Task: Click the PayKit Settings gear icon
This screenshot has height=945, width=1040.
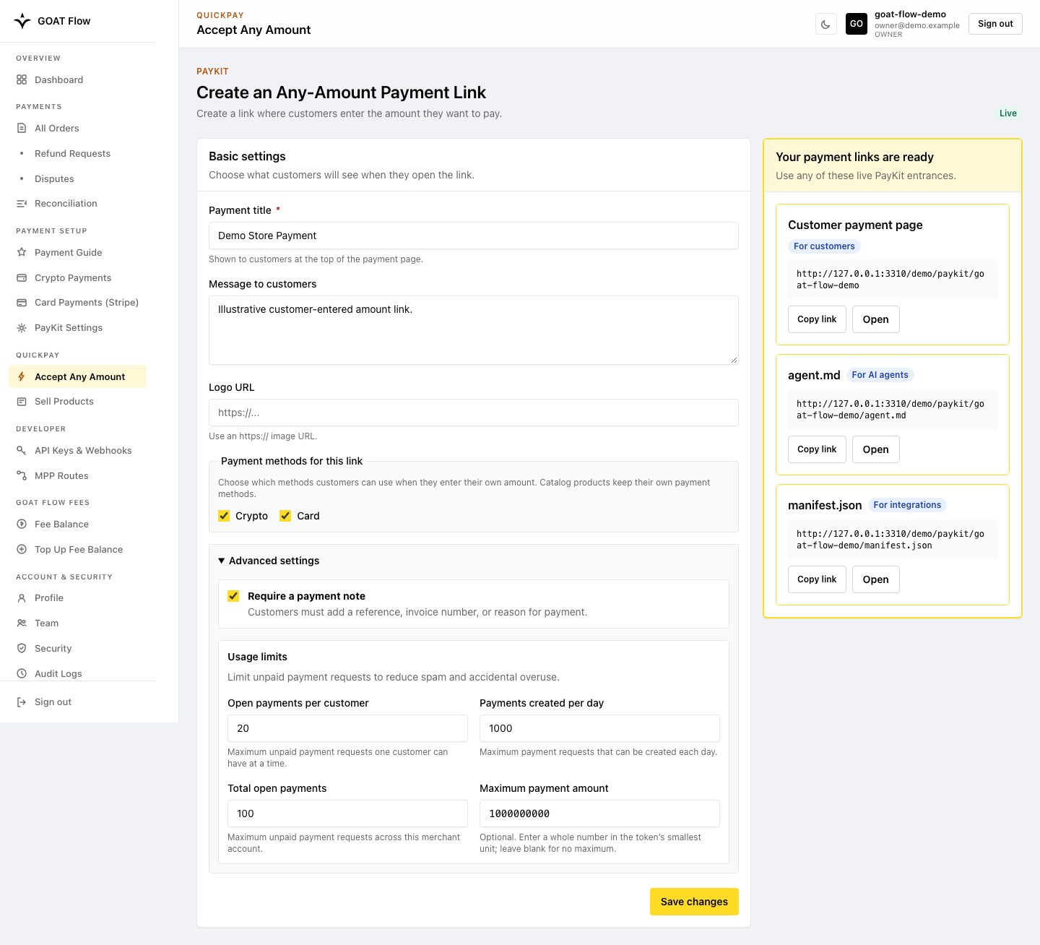Action: click(x=22, y=328)
